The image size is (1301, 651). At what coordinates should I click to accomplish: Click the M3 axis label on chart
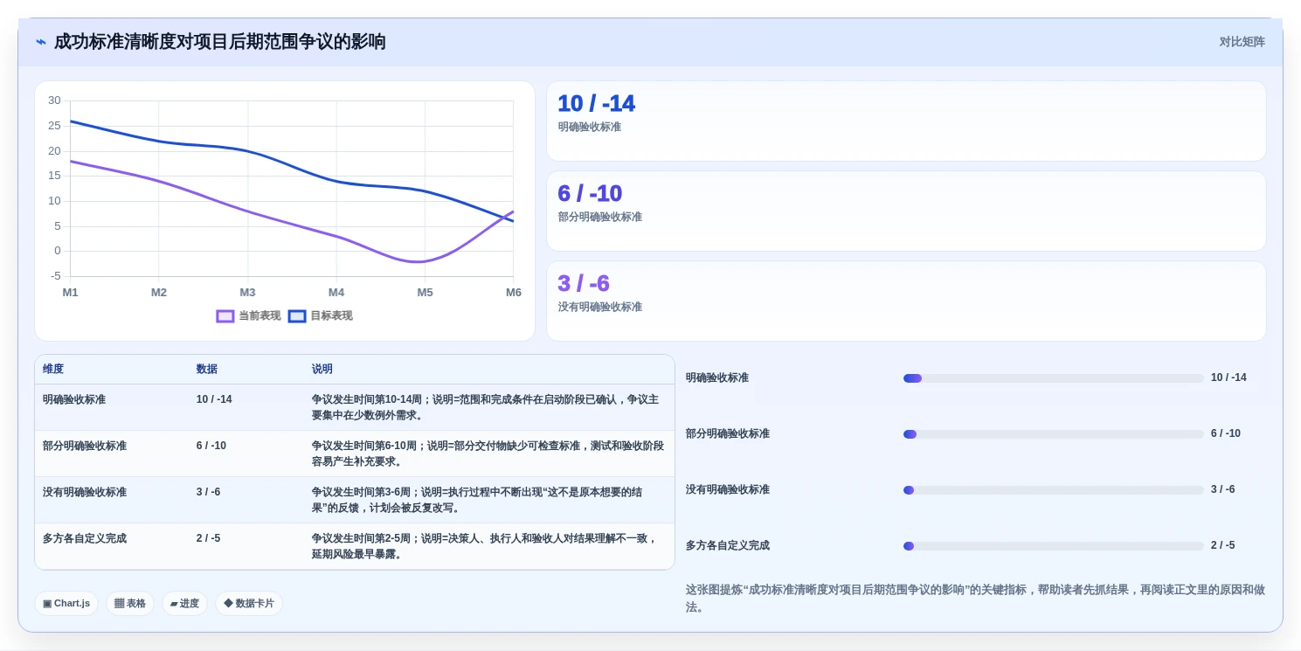247,293
